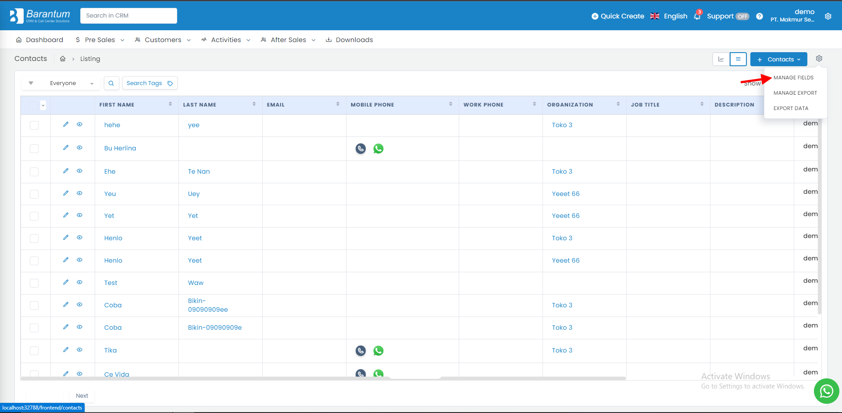Open the English language selector
Screen dimensions: 842x413
(669, 16)
